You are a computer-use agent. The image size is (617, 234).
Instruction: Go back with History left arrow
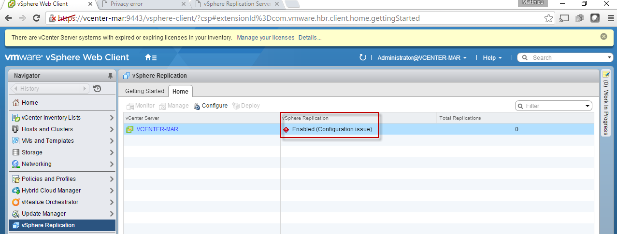[x=15, y=89]
